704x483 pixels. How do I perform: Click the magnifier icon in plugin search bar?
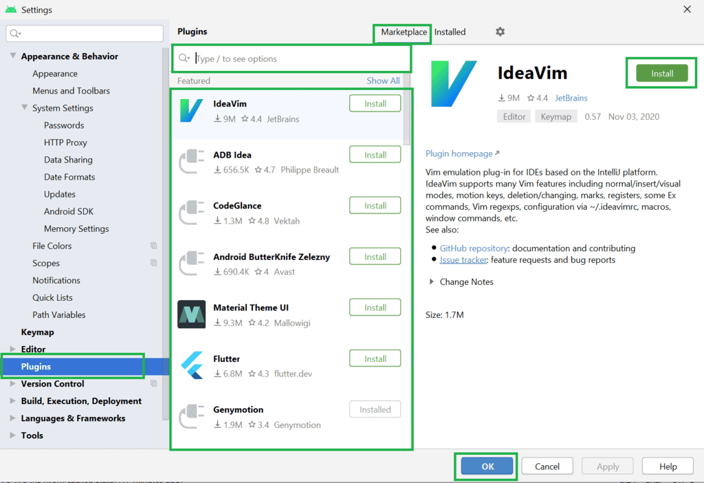point(184,59)
